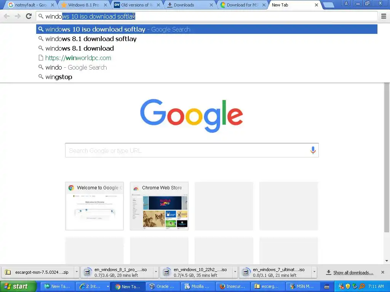Screen dimensions: 390x292
Task: Select suggestion windows 10 iso download softlay
Action: click(207, 29)
